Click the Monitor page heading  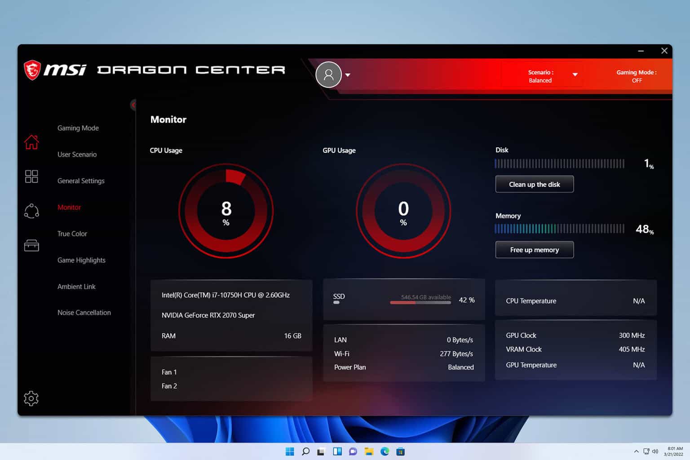pos(168,119)
